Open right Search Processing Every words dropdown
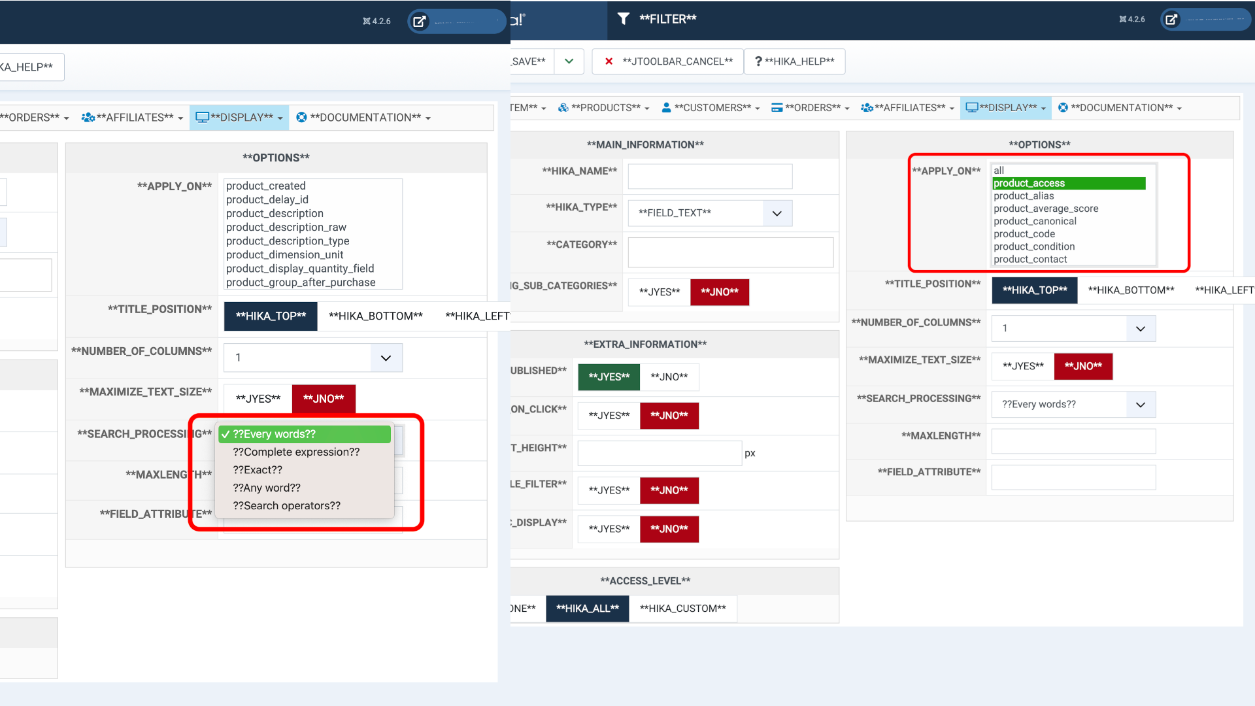The image size is (1255, 706). coord(1073,405)
